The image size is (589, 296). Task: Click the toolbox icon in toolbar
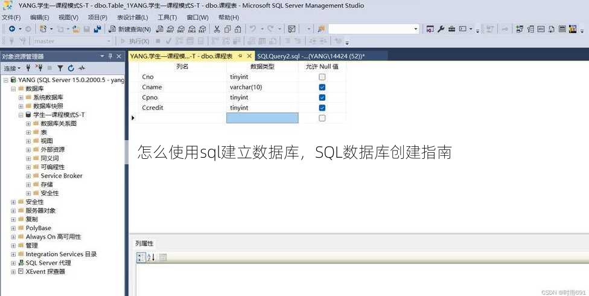point(452,29)
